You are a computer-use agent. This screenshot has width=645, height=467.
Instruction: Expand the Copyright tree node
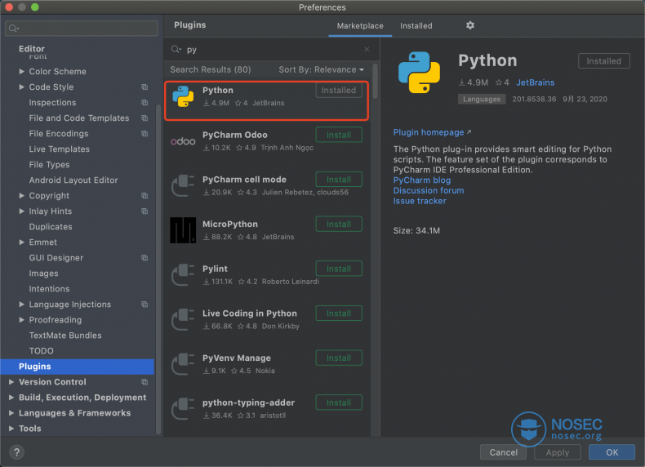(22, 196)
